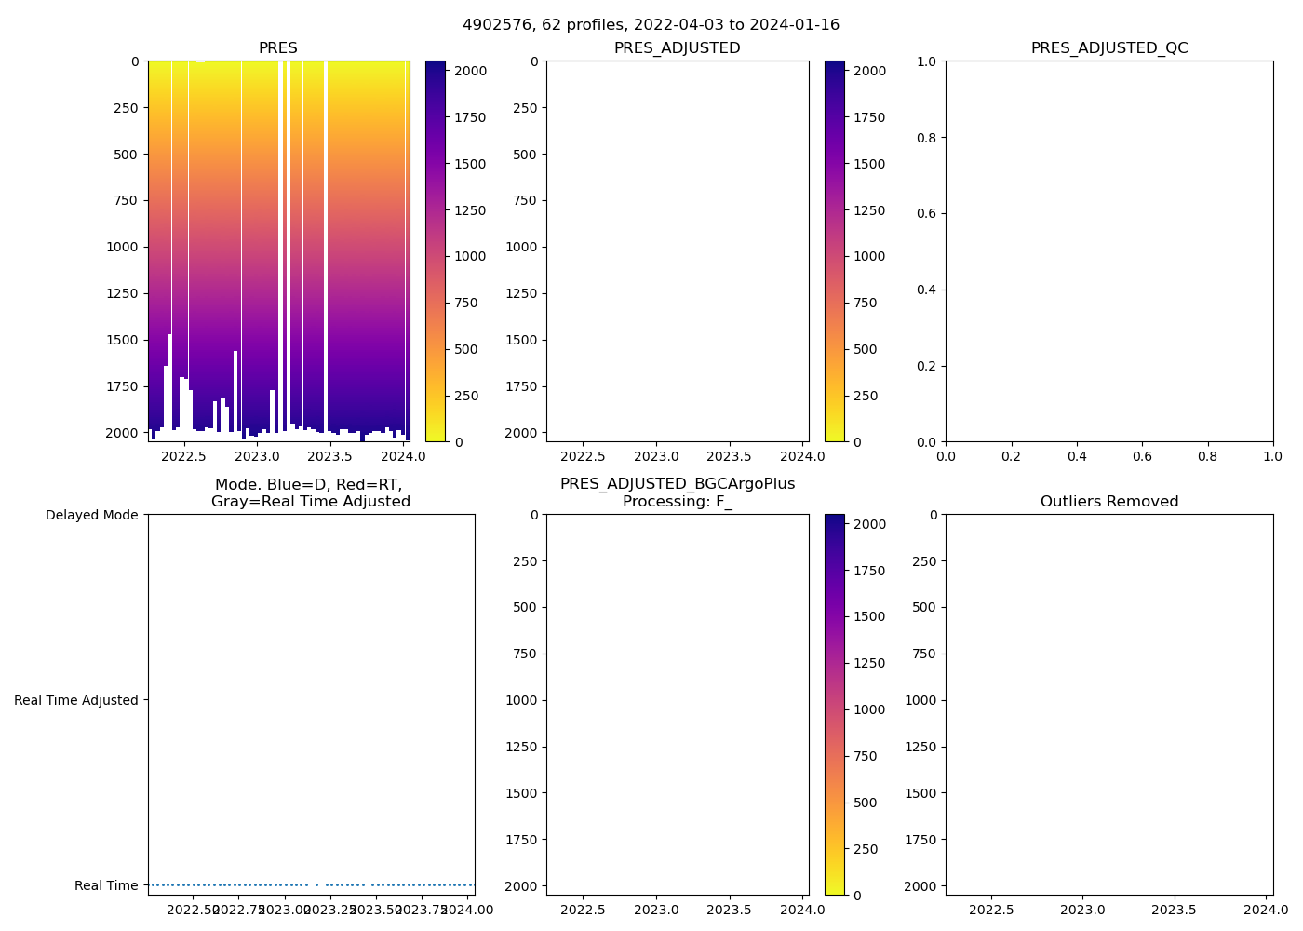Click the dotted Real Time data line
Image resolution: width=1303 pixels, height=931 pixels.
233,884
